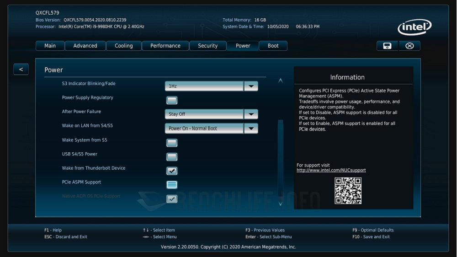Switch to the Boot tab

[x=273, y=46]
